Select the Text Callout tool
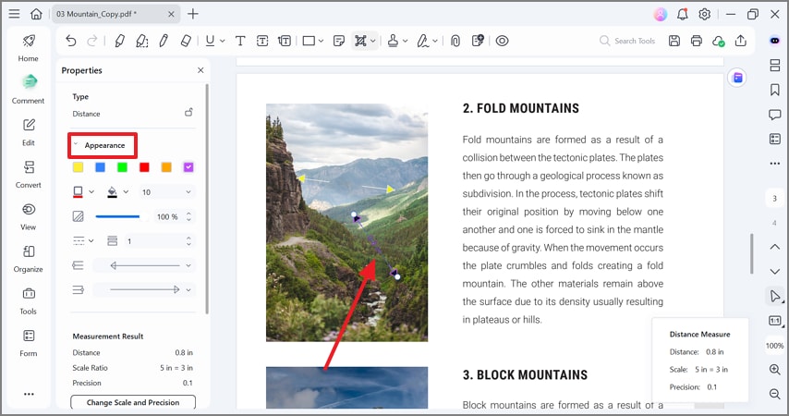Screen dimensions: 789x416 tap(285, 41)
